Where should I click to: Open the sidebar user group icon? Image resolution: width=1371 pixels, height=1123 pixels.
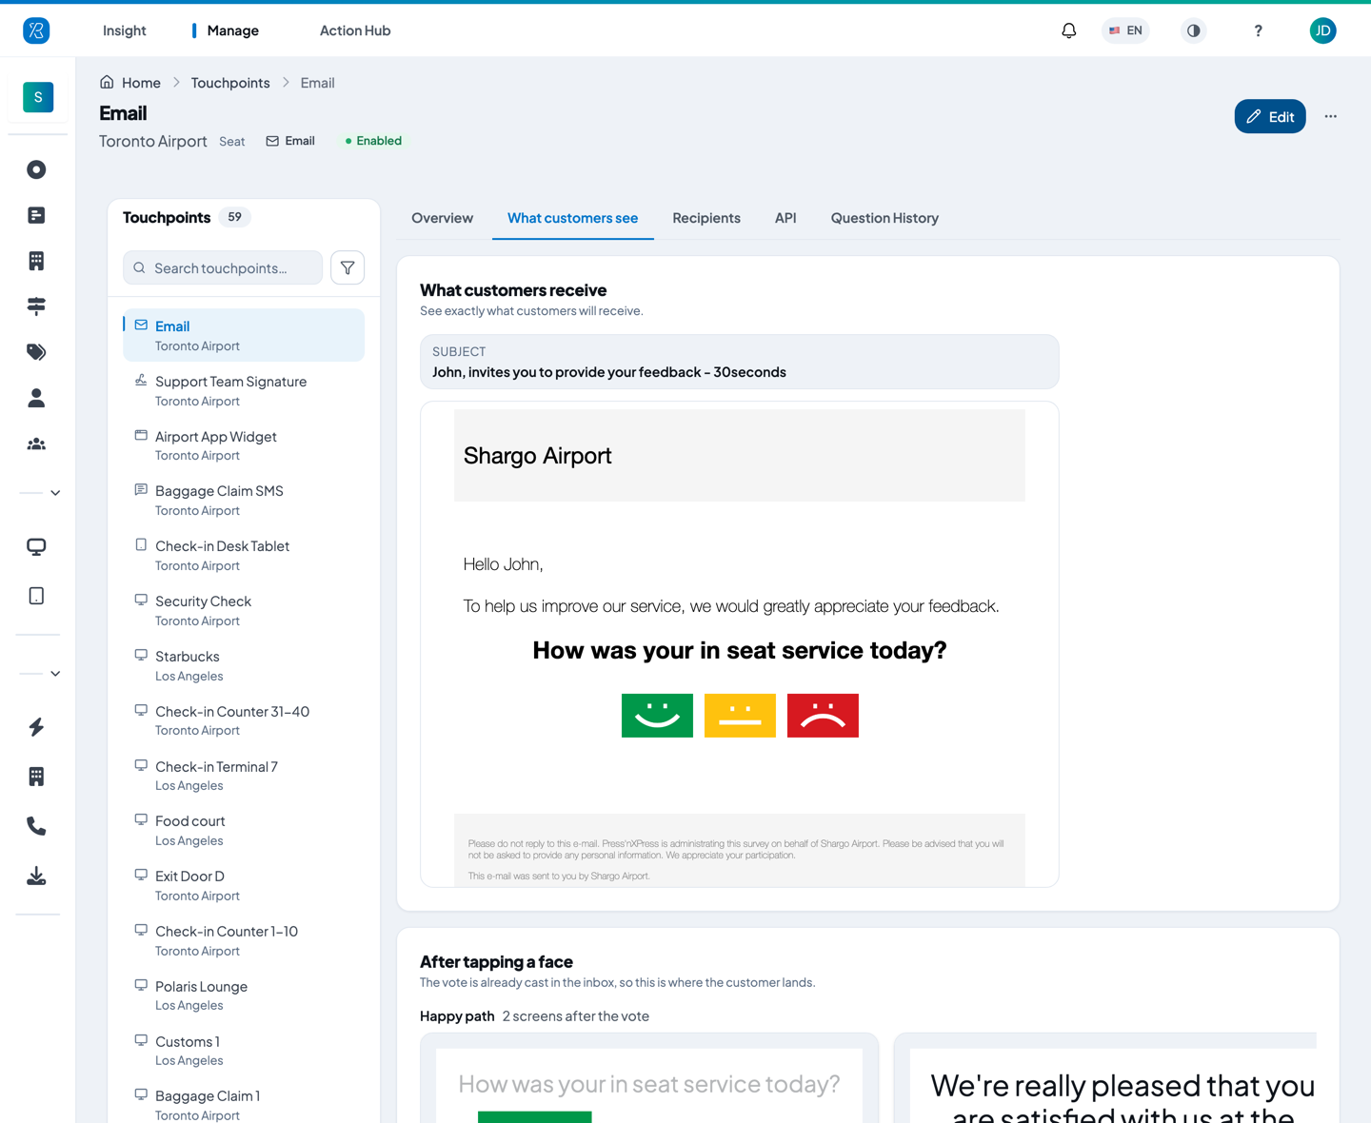pyautogui.click(x=36, y=444)
